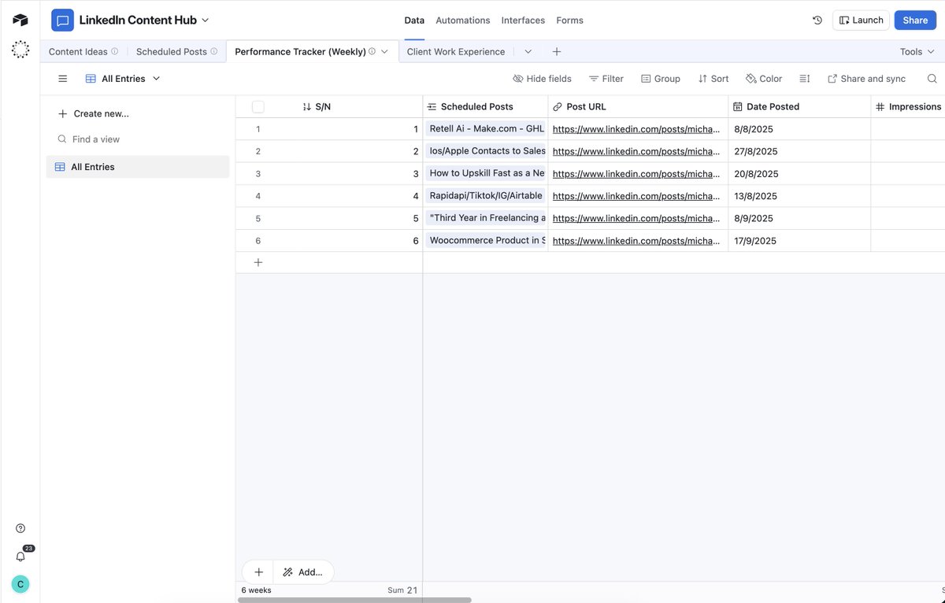
Task: Open the Filter options
Action: (606, 79)
